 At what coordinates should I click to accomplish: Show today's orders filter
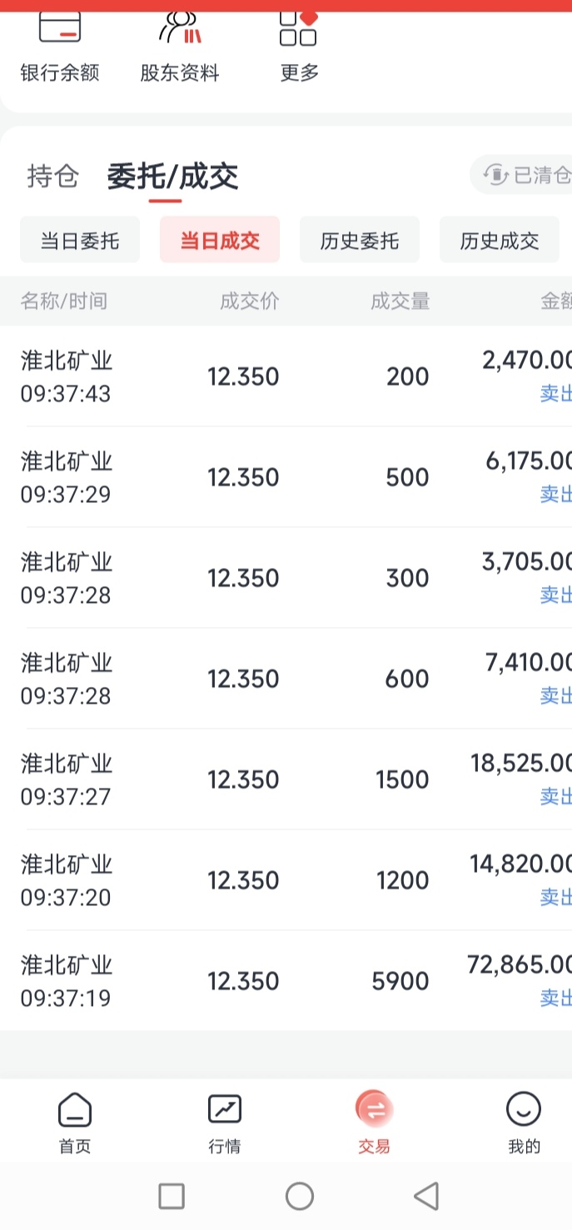coord(80,241)
